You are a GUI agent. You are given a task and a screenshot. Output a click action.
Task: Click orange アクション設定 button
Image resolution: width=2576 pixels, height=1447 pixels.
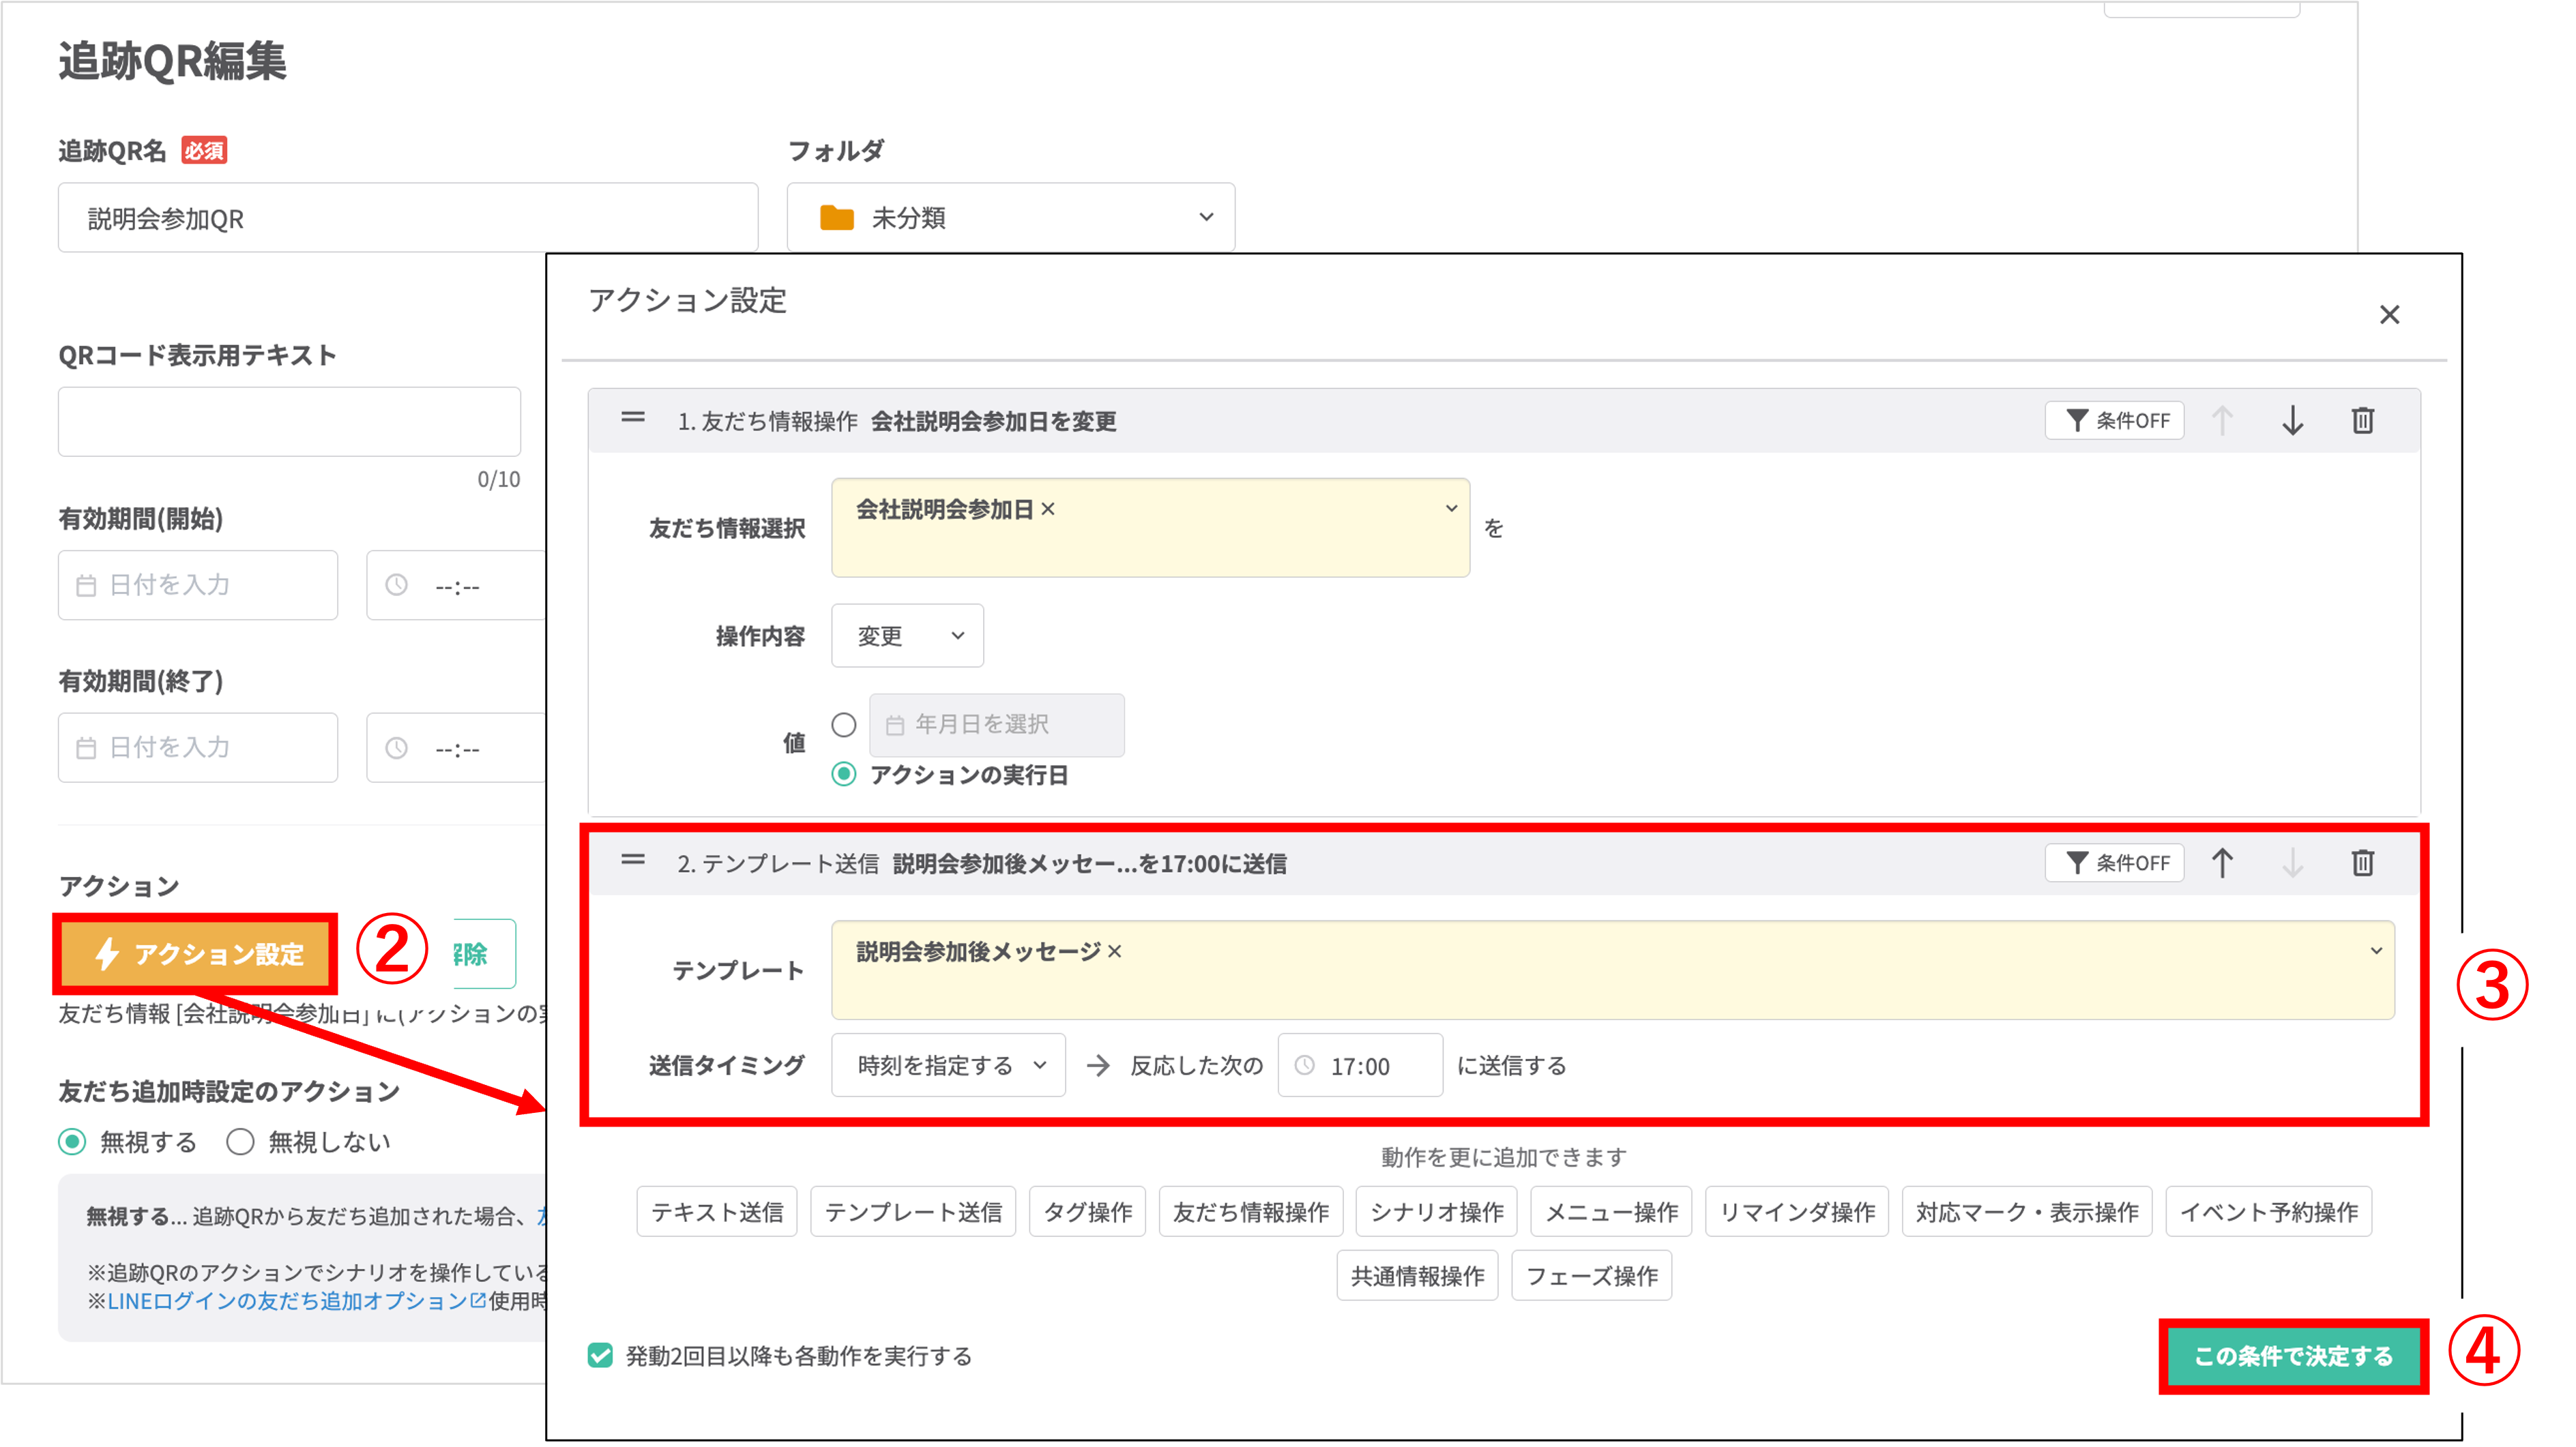[196, 953]
